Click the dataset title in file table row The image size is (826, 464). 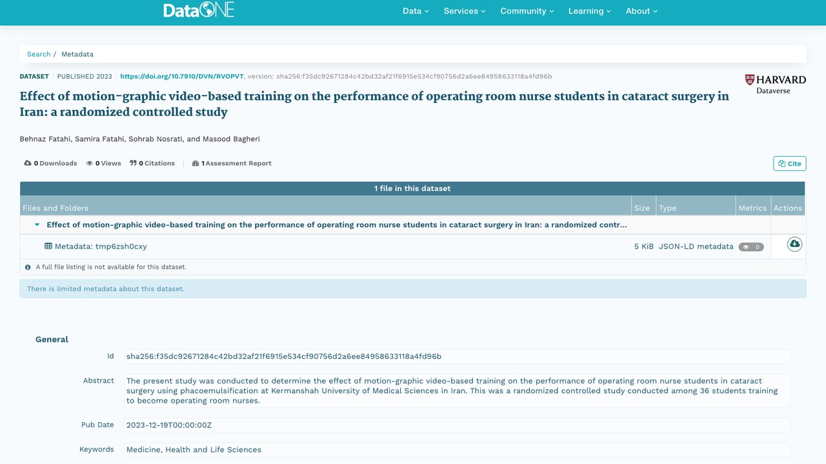[337, 225]
